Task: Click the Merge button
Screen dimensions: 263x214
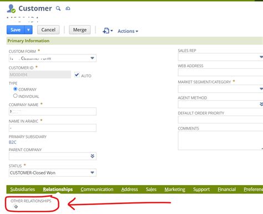Action: click(x=80, y=29)
